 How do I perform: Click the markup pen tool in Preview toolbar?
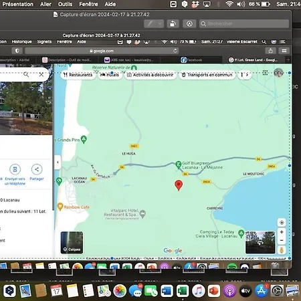click(150, 23)
